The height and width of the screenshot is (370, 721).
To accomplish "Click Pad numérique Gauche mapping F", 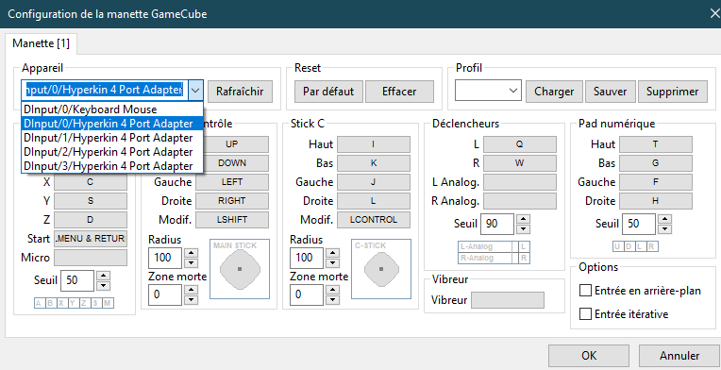I will click(x=656, y=182).
